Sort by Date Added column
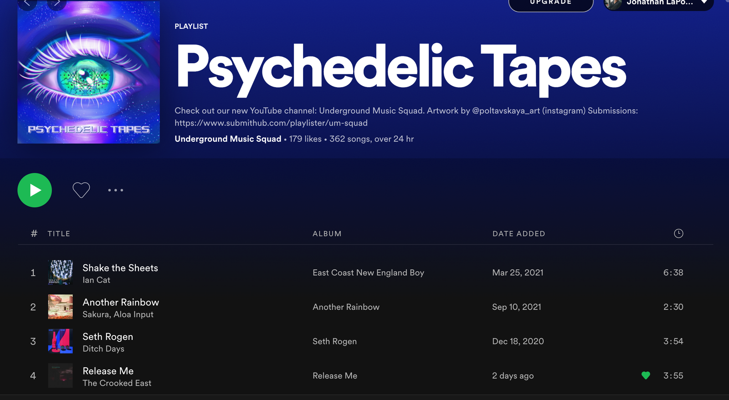729x400 pixels. [x=519, y=234]
